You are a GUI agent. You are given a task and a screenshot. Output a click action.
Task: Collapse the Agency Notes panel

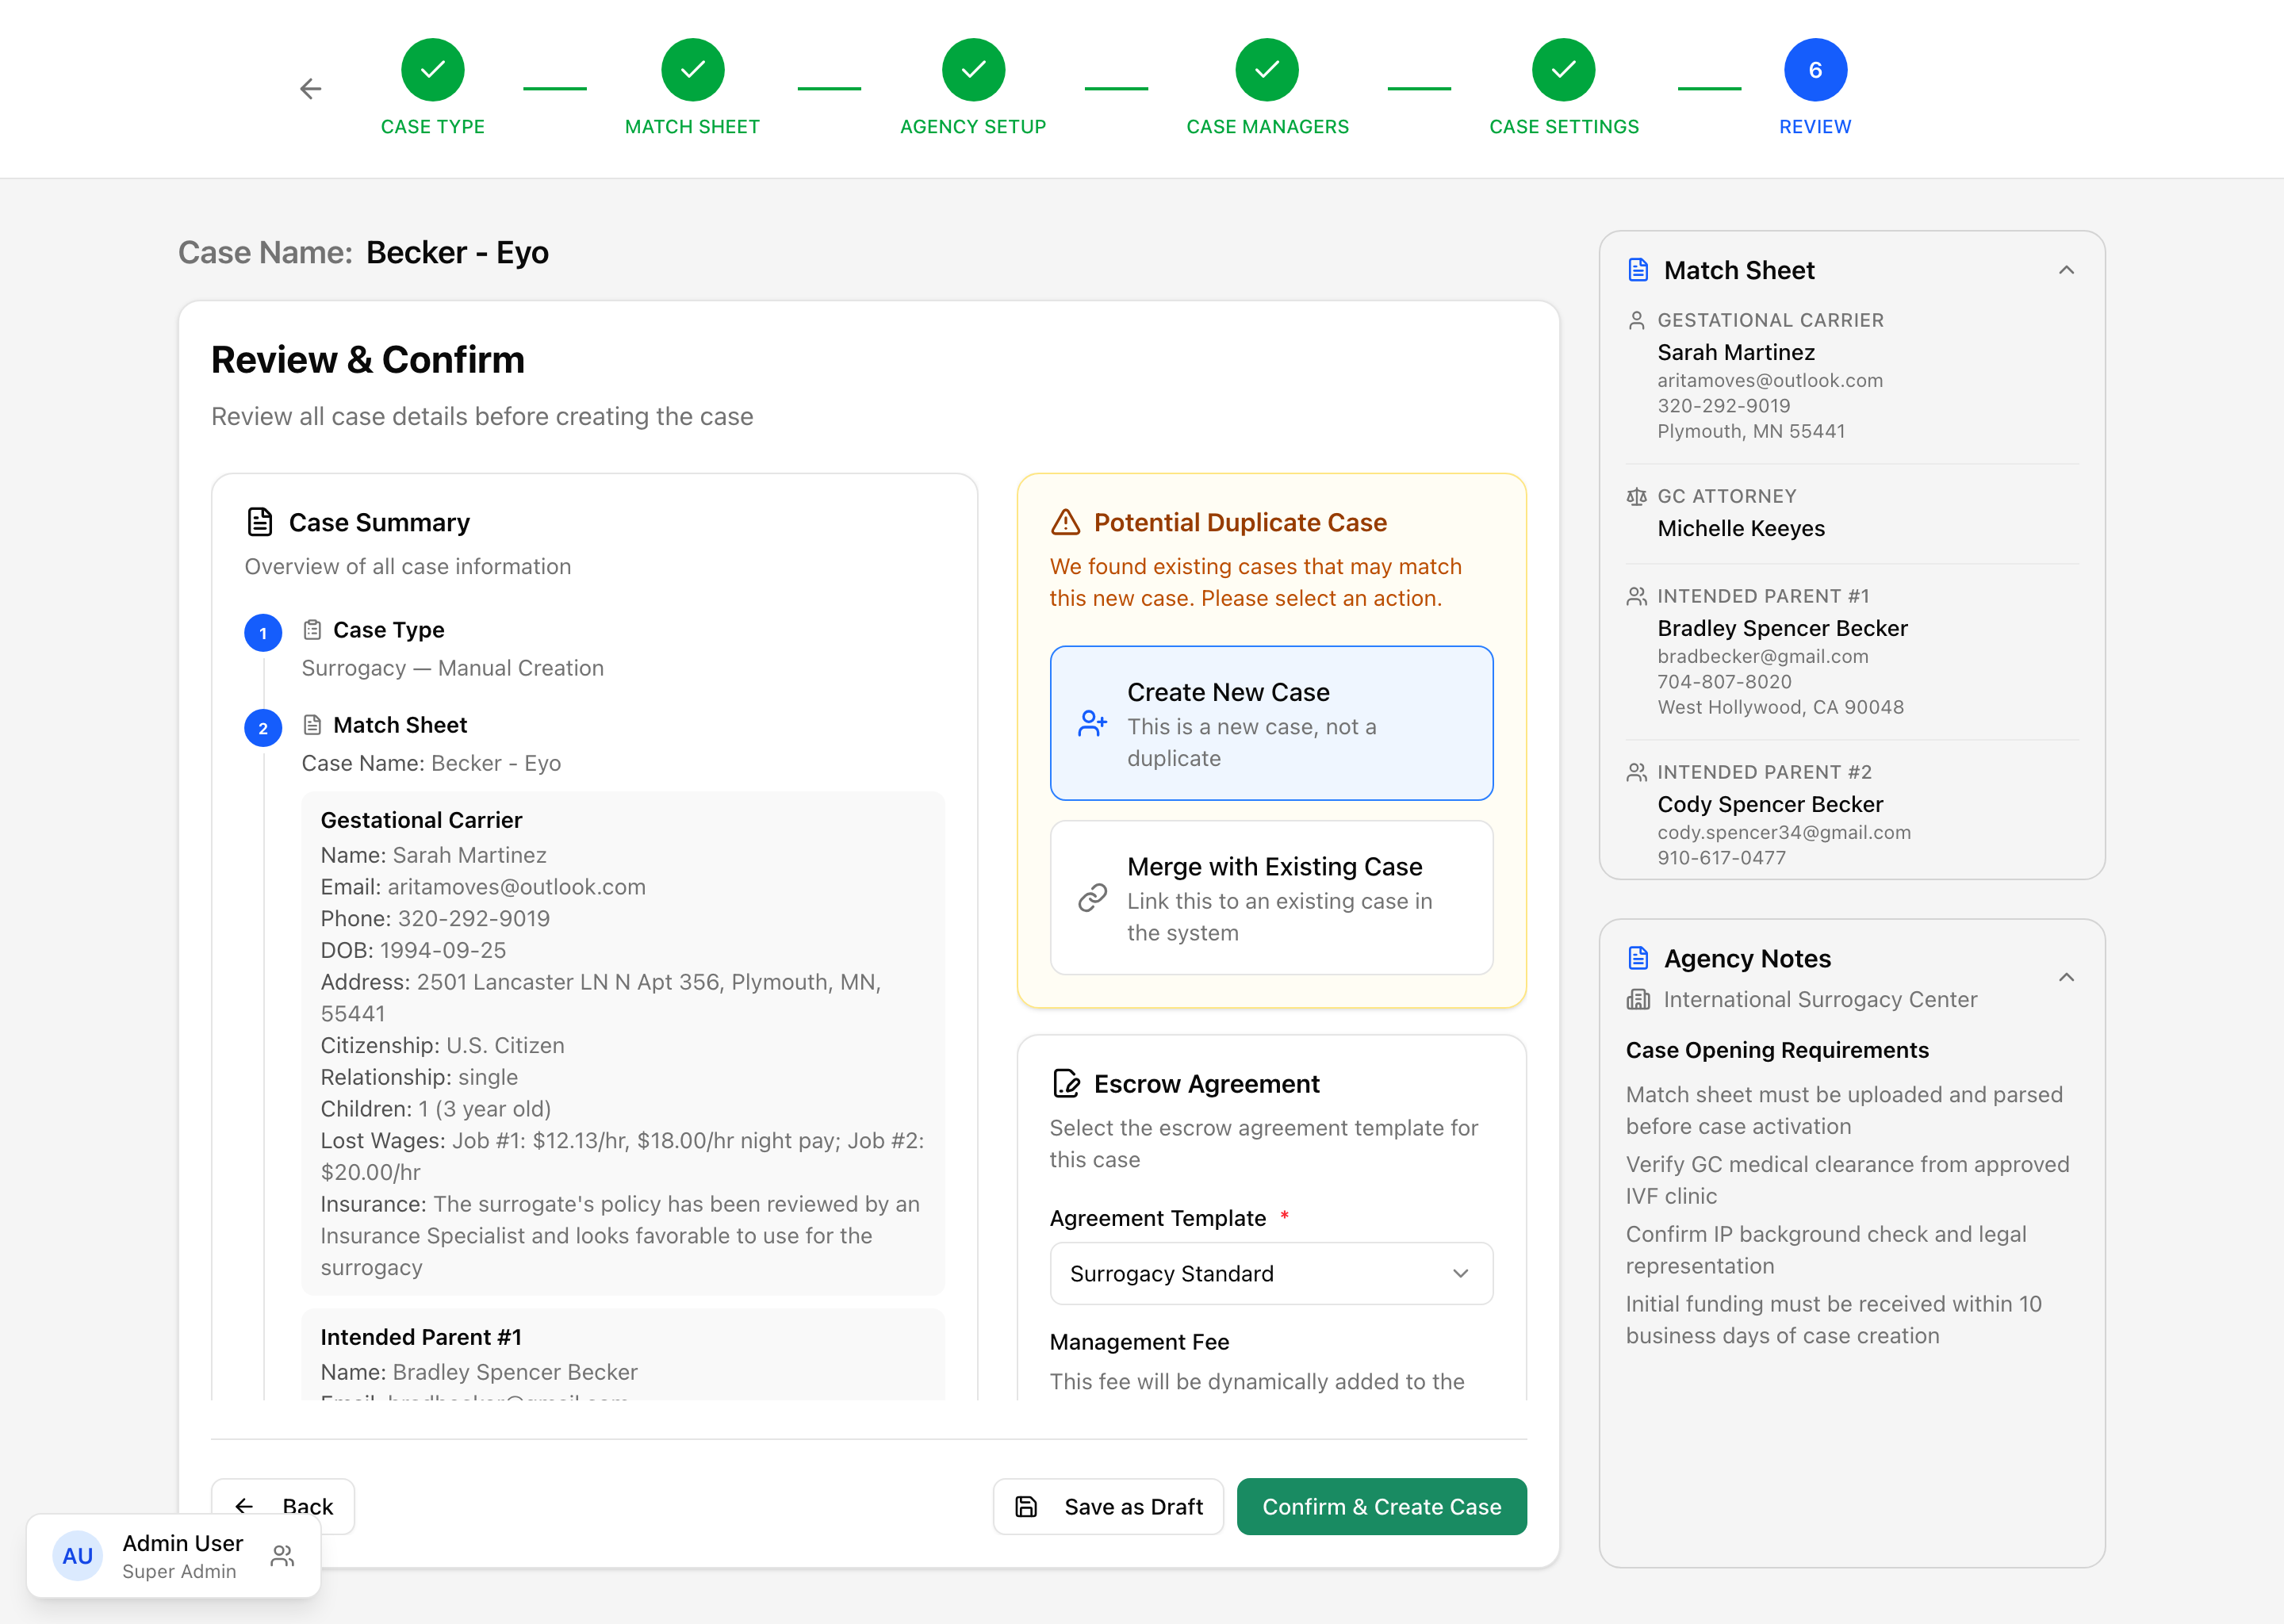point(2066,977)
